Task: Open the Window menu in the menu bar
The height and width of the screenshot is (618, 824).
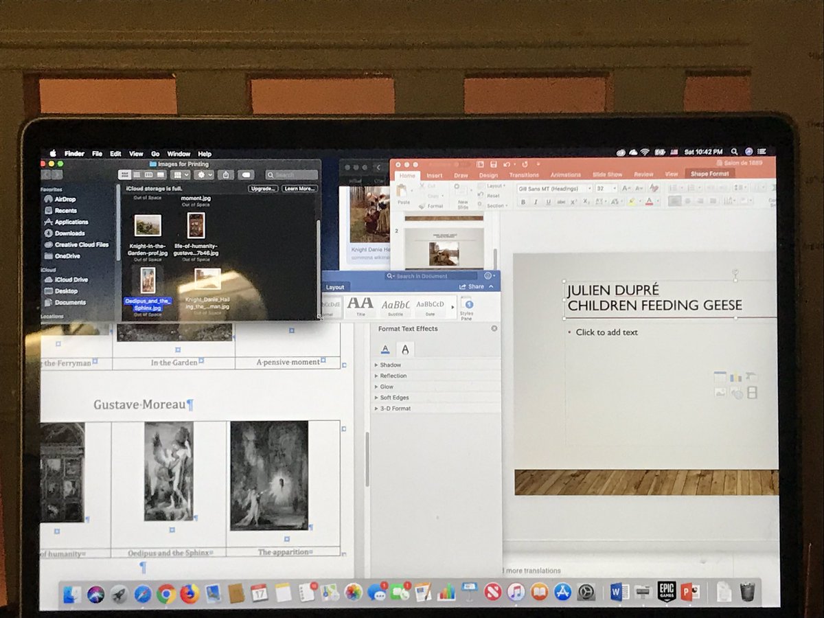Action: point(179,153)
